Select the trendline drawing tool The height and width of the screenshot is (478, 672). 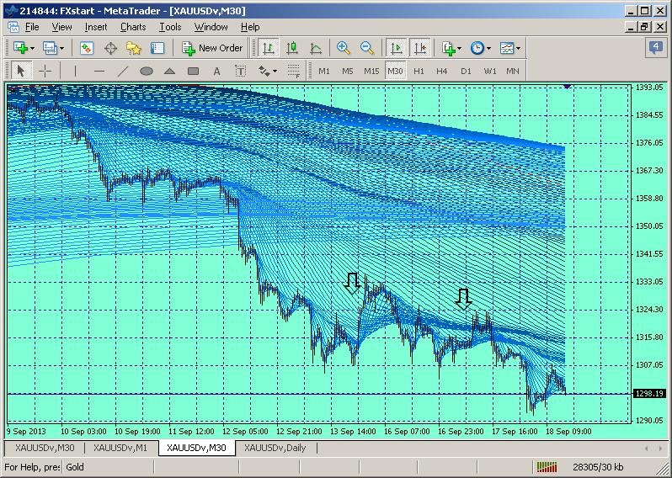[x=123, y=71]
